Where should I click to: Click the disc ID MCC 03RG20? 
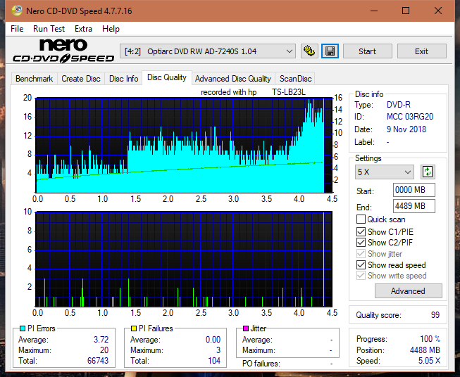pos(410,117)
